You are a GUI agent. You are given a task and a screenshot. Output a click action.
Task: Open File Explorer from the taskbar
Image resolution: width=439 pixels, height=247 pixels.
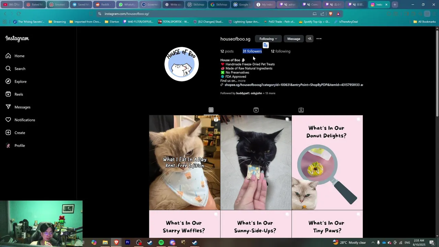105,243
